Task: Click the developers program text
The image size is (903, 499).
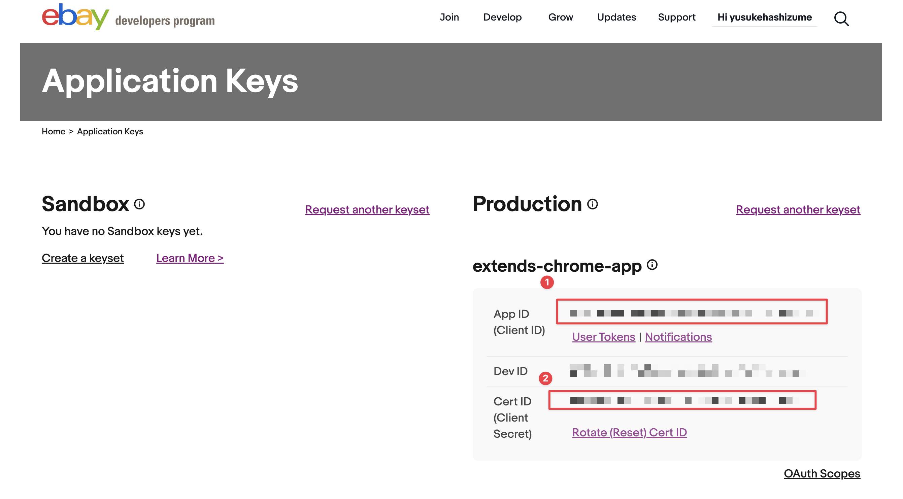Action: pos(165,21)
